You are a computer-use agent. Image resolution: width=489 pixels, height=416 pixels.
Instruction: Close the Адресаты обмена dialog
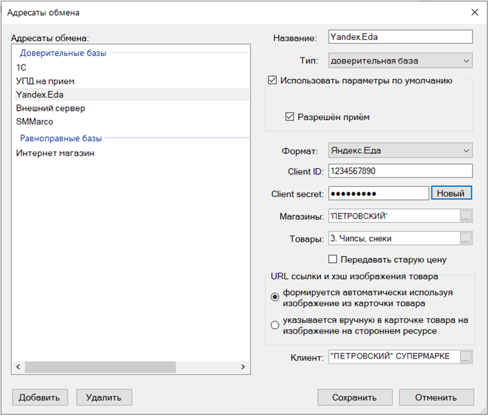tap(474, 12)
